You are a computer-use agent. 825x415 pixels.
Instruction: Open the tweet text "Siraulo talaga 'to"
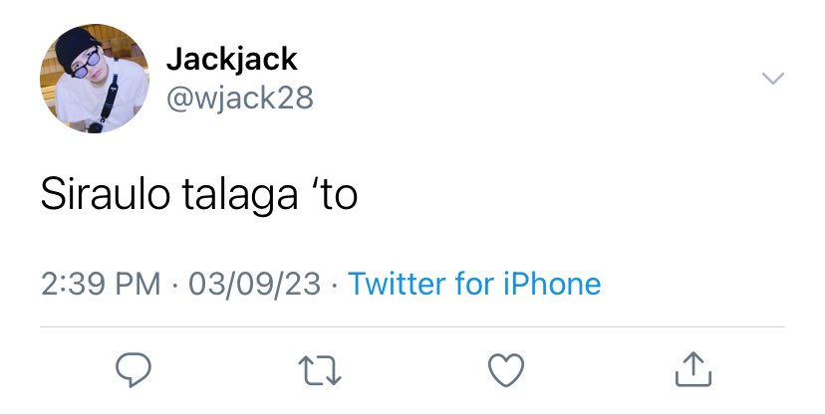coord(199,195)
